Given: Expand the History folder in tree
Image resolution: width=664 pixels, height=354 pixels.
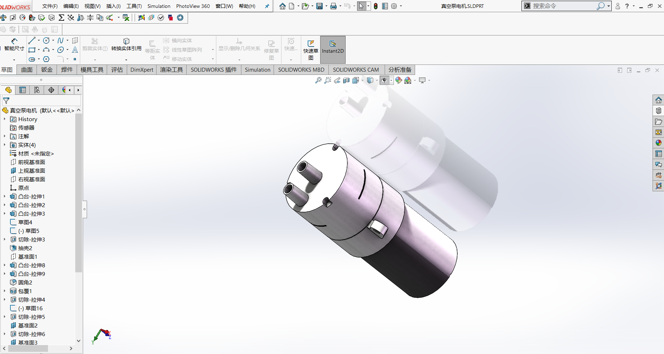Looking at the screenshot, I should (5, 119).
